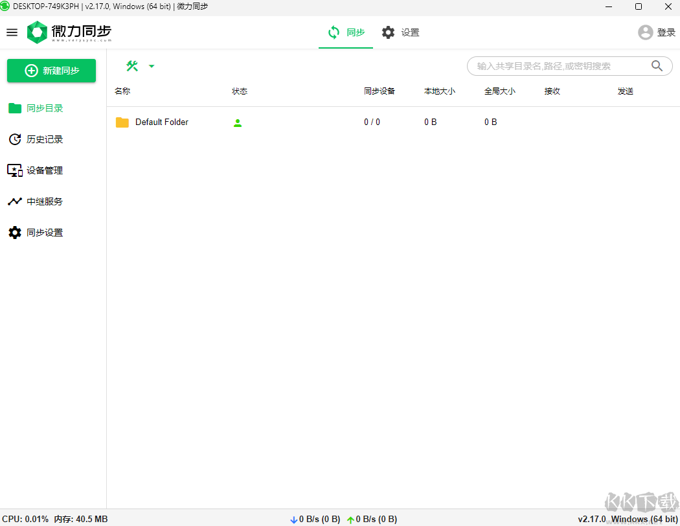Sort by the 本地大小 column header
The height and width of the screenshot is (526, 680).
pos(440,91)
